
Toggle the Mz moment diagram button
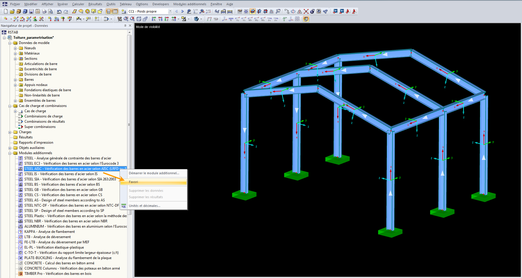coord(263,19)
